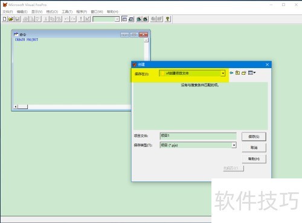Open the 窗口(W) menu
Screen dimensions: 302x223
coord(97,11)
